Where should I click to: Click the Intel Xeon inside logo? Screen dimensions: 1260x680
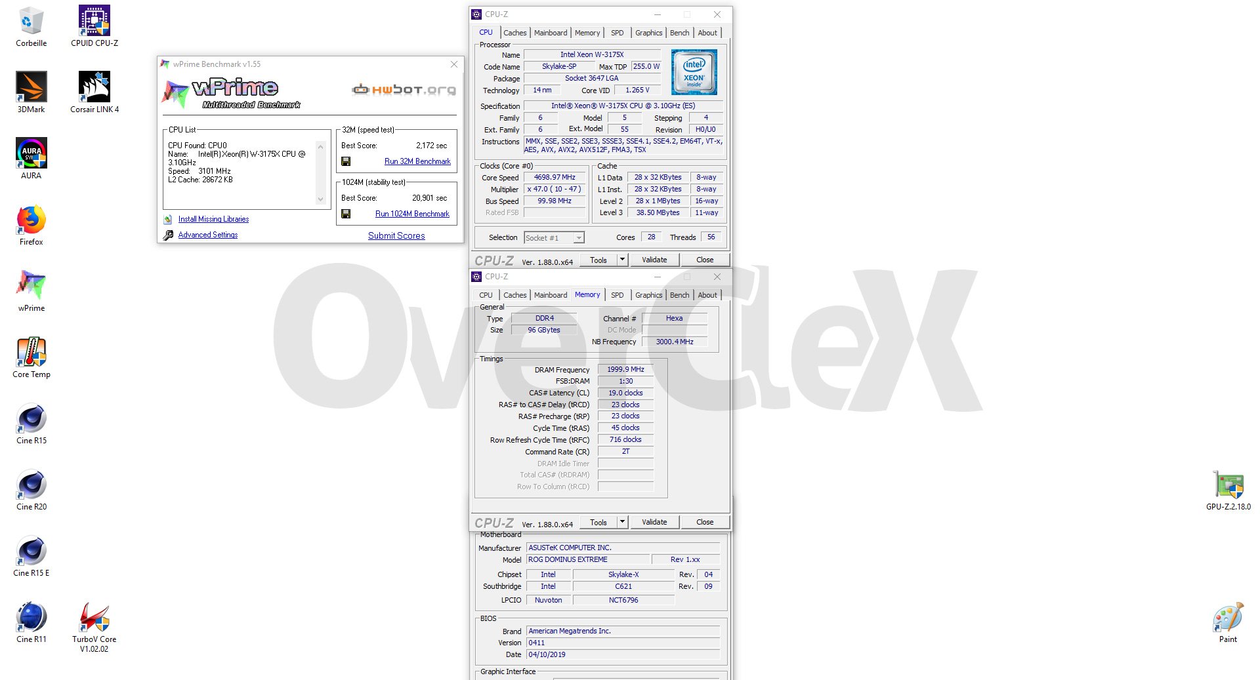coord(694,72)
